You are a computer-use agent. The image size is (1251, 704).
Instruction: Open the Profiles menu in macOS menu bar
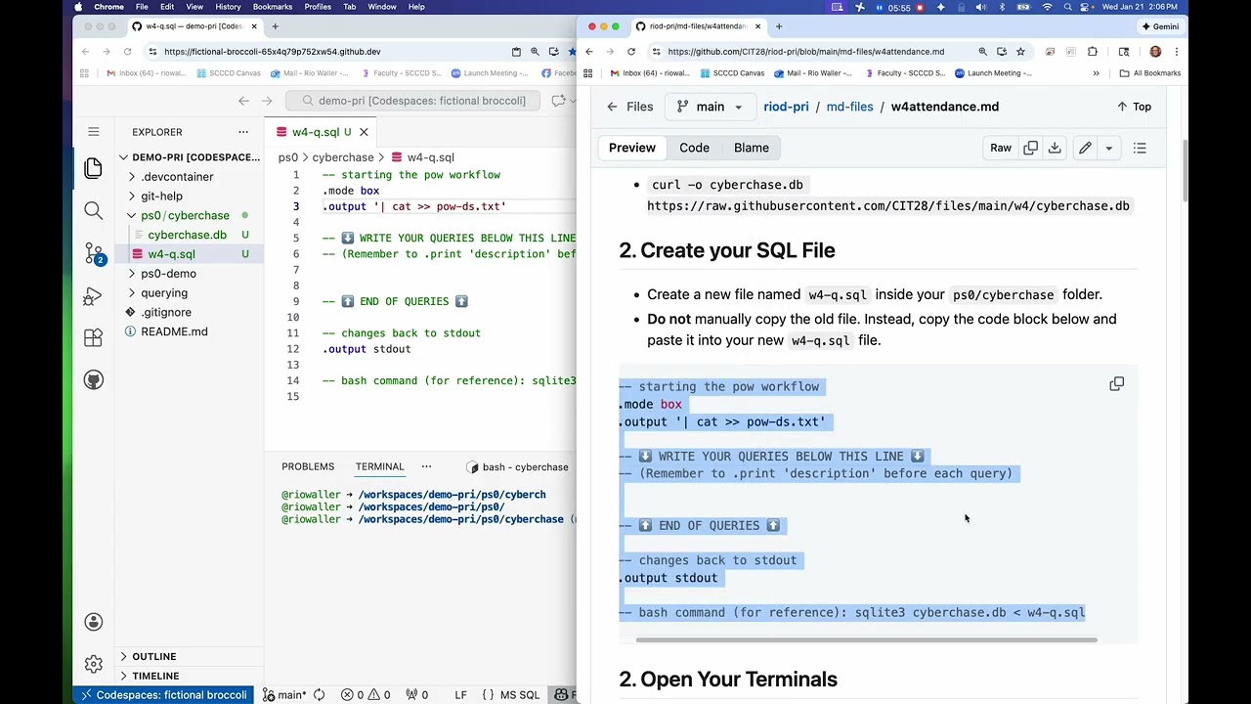pos(318,7)
